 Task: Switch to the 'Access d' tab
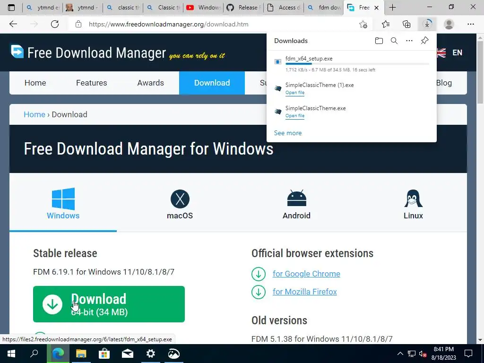(x=284, y=8)
